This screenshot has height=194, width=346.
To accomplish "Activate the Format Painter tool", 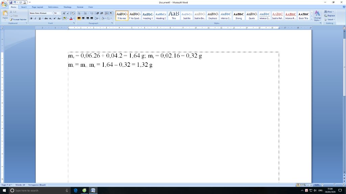I will click(18, 20).
